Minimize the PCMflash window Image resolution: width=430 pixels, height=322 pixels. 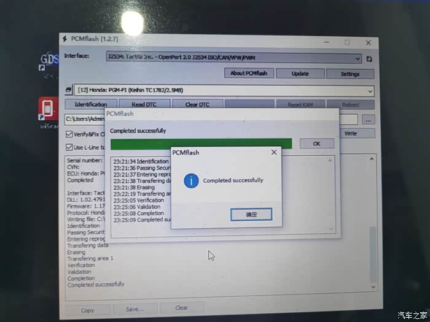point(326,42)
